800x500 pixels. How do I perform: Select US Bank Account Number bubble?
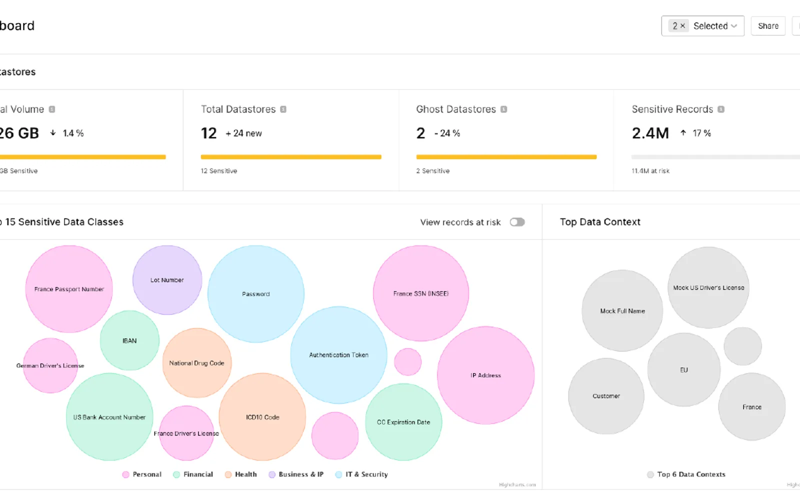[x=109, y=417]
